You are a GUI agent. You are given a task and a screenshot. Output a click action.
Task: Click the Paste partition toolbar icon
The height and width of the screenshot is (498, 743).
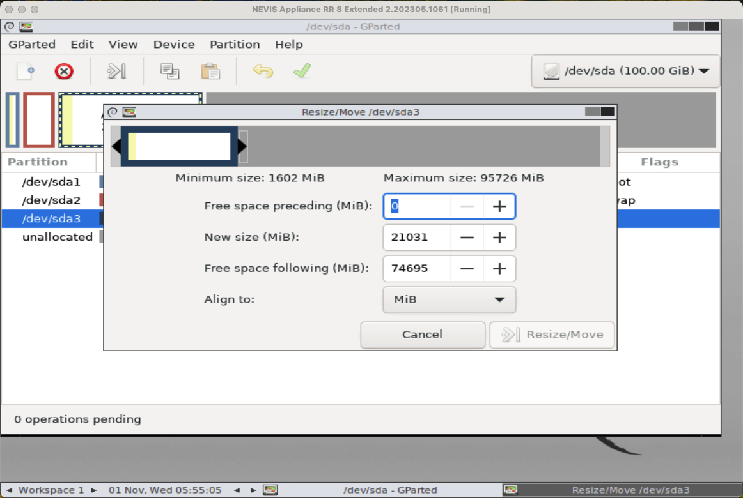point(210,71)
